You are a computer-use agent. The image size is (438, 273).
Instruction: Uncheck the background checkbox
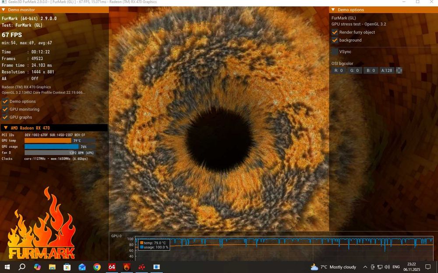[335, 40]
